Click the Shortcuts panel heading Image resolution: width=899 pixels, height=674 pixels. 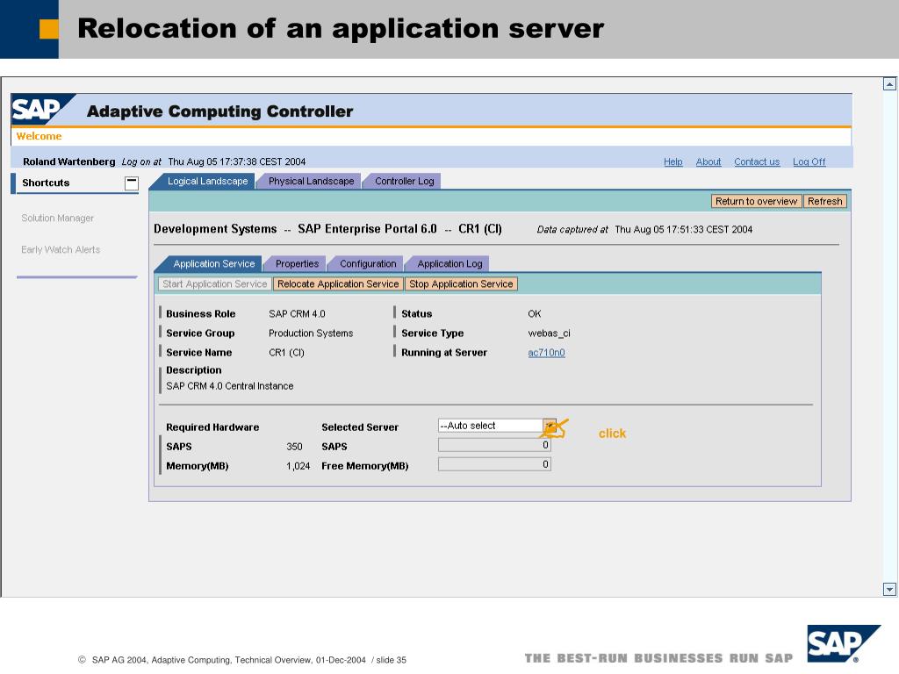pos(46,183)
